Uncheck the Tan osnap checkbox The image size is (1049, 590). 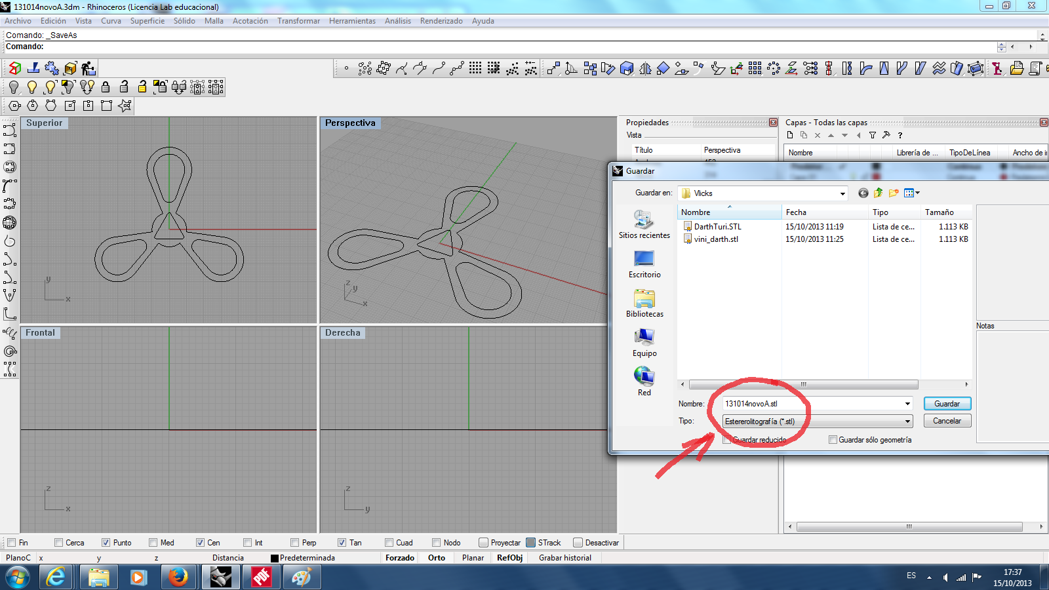342,542
